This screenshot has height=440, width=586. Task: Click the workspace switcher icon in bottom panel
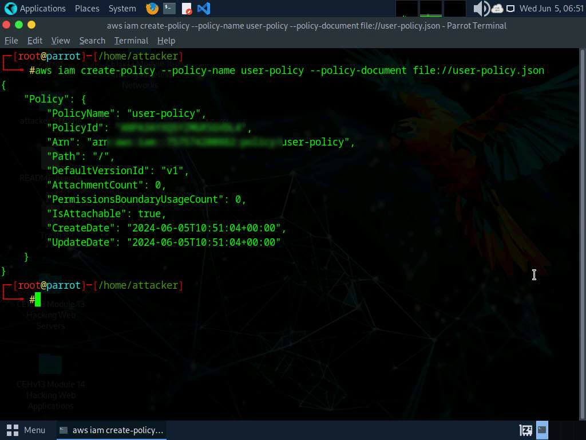pyautogui.click(x=542, y=430)
